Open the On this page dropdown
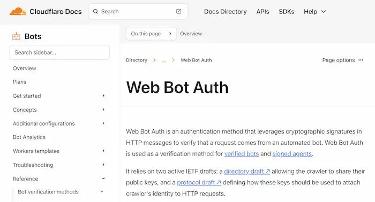The height and width of the screenshot is (202, 375). (x=151, y=34)
